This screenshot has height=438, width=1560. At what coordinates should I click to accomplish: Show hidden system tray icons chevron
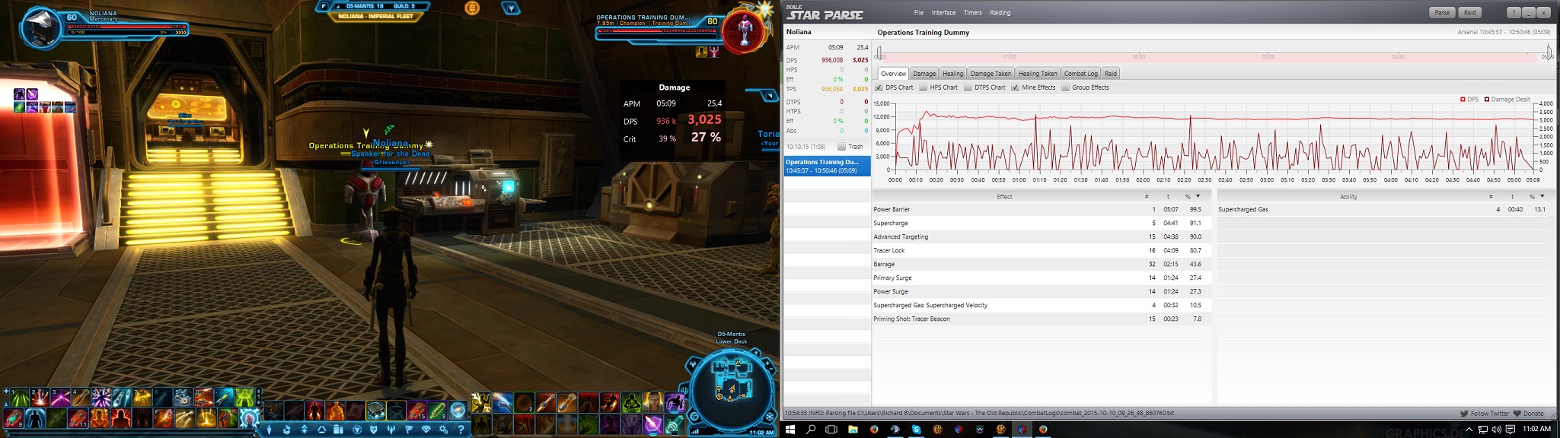click(1469, 429)
